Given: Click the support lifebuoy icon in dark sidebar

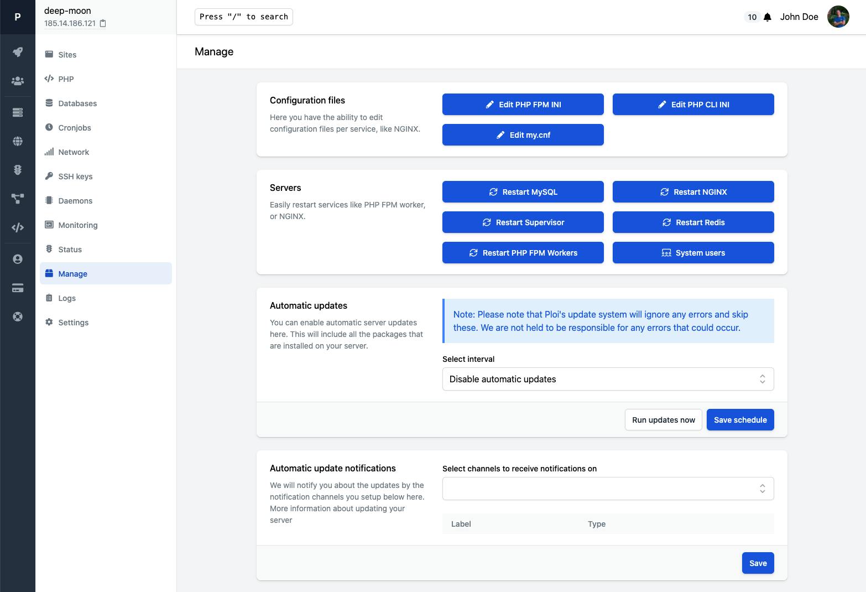Looking at the screenshot, I should 18,316.
